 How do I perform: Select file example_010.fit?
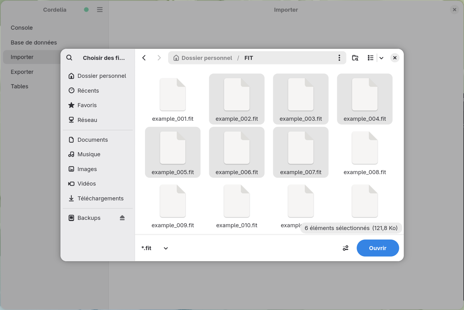tap(237, 206)
